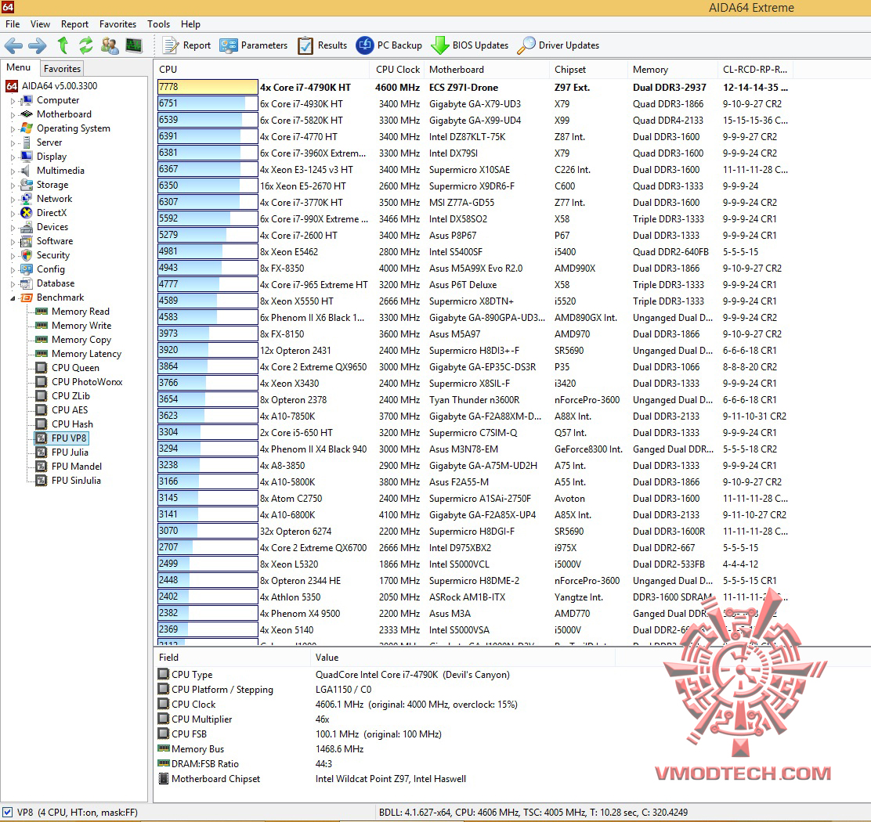This screenshot has width=871, height=822.
Task: Expand the Software tree node
Action: coord(13,241)
